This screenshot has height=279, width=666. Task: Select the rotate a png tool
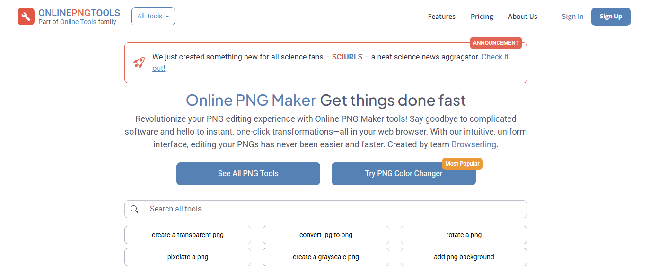(464, 235)
